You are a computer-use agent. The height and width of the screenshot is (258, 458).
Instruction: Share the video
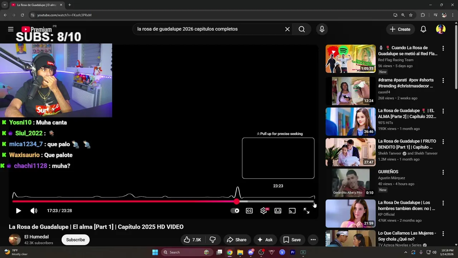[x=237, y=240]
